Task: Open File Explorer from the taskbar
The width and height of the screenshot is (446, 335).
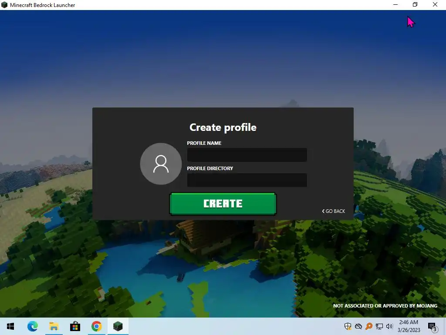Action: click(x=54, y=326)
